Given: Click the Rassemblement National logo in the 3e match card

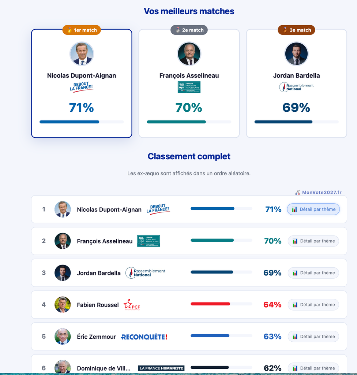Looking at the screenshot, I should pos(296,87).
